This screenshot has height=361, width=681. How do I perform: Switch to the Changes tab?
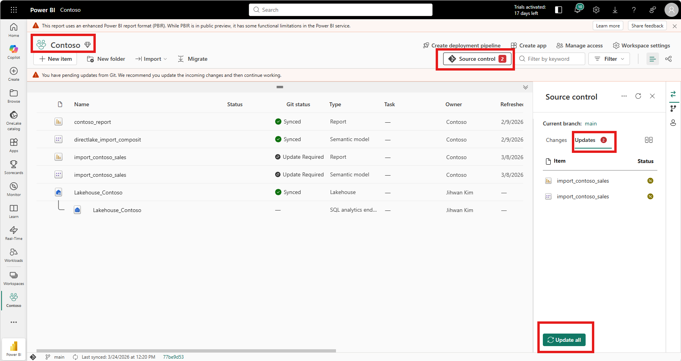(556, 140)
